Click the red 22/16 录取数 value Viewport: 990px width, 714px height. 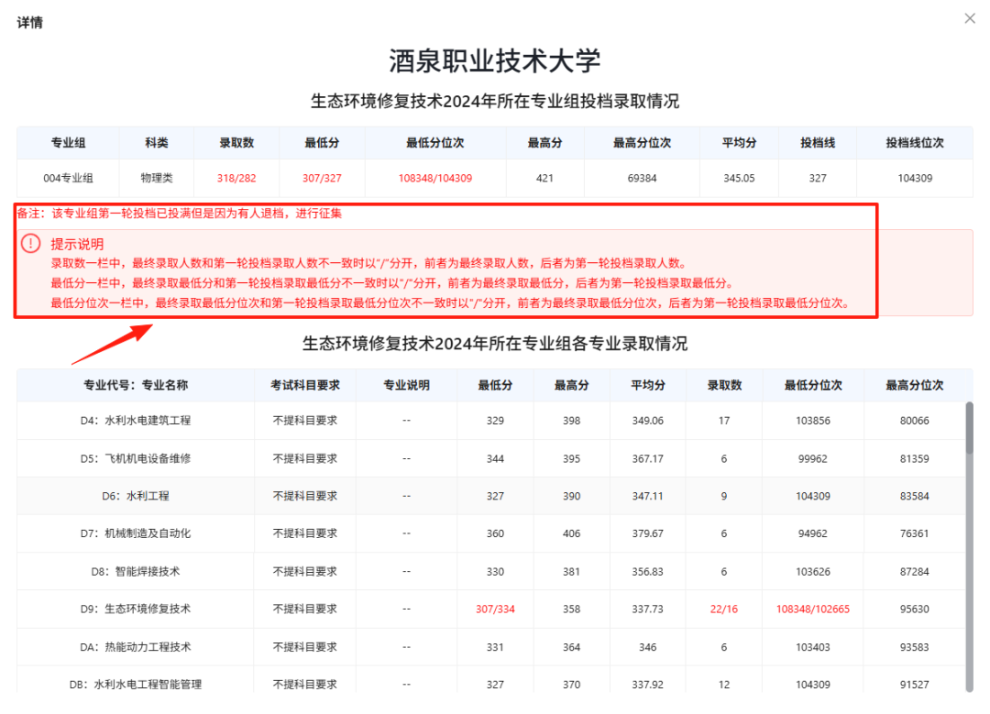723,608
